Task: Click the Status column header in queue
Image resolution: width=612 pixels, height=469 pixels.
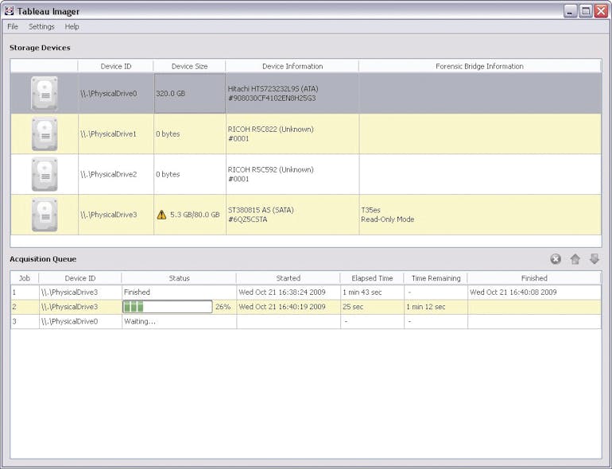Action: [179, 278]
